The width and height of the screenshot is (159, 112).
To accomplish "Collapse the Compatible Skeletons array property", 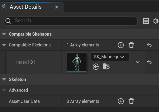I will point(4,45).
